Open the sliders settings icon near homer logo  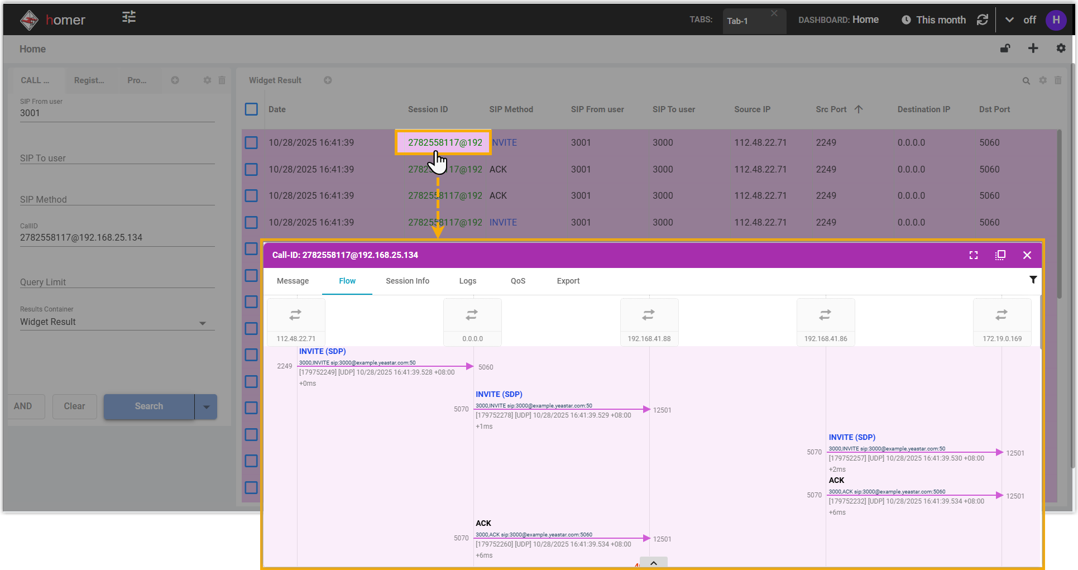[x=129, y=17]
